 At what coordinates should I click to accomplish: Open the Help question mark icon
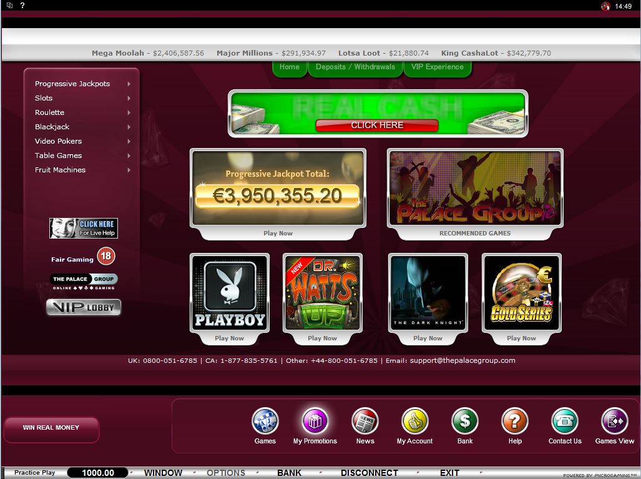coord(515,420)
